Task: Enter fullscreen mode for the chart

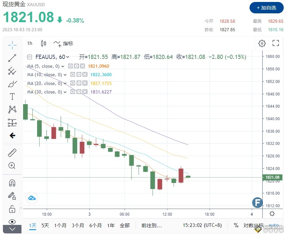Action: pyautogui.click(x=276, y=43)
